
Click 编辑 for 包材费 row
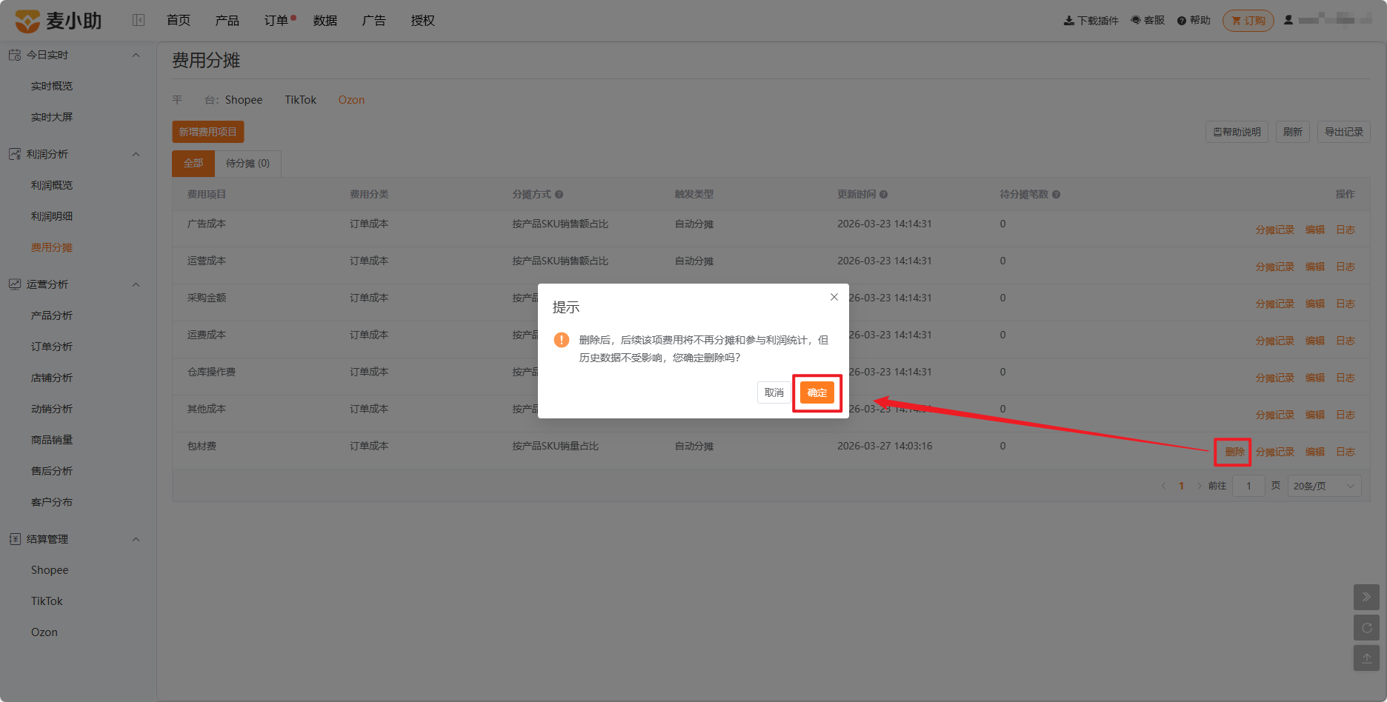tap(1315, 452)
